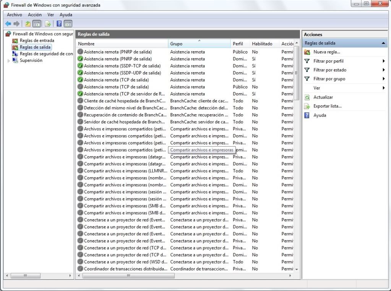Click the rules list scroll-right arrow
Image resolution: width=391 pixels, height=291 pixels.
[x=290, y=276]
